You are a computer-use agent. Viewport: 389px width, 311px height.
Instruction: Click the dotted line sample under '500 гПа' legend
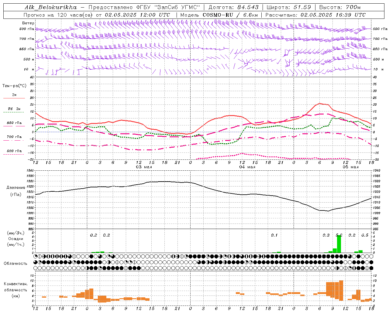tap(14, 154)
